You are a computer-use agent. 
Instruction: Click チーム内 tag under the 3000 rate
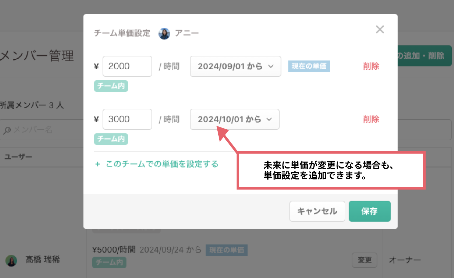coord(111,139)
